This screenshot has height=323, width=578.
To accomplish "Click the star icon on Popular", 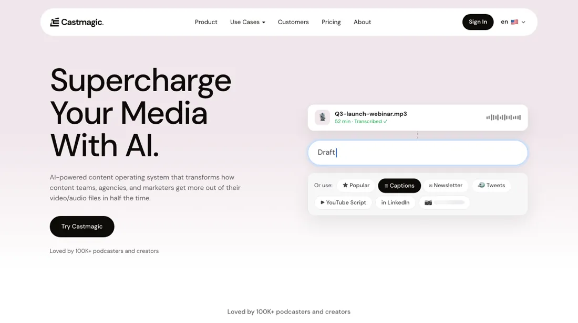I will 345,185.
